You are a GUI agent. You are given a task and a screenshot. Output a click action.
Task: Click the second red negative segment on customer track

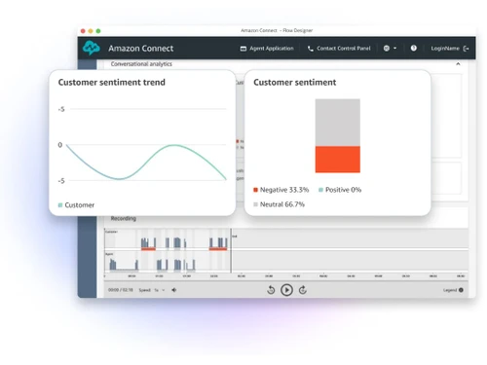[x=218, y=249]
